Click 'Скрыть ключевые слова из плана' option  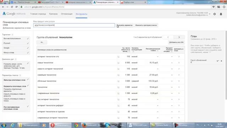click(x=14, y=100)
